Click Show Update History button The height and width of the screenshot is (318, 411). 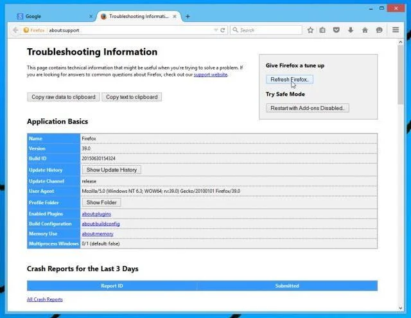[112, 170]
